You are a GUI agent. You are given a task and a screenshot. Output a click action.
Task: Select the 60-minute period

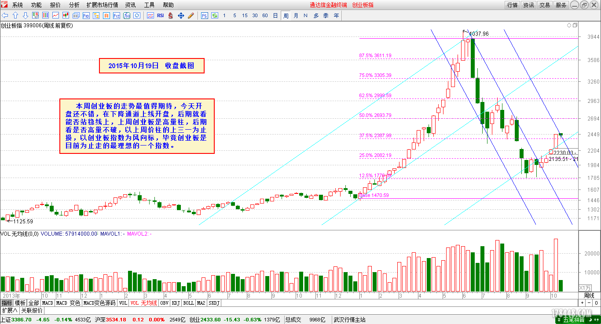point(265,15)
